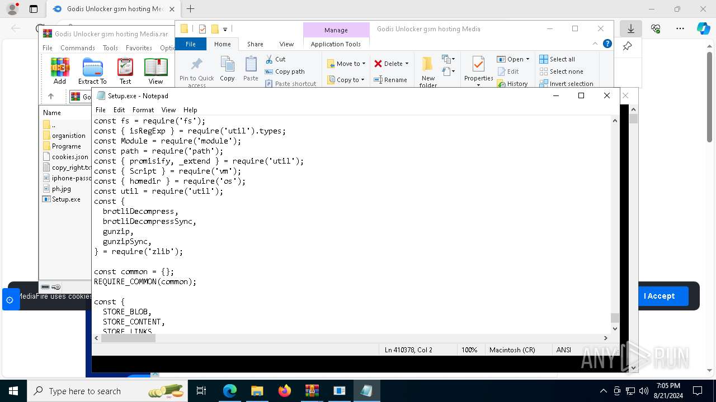This screenshot has height=402, width=716.
Task: Open Quick Access Toolbar customize dropdown
Action: [225, 29]
